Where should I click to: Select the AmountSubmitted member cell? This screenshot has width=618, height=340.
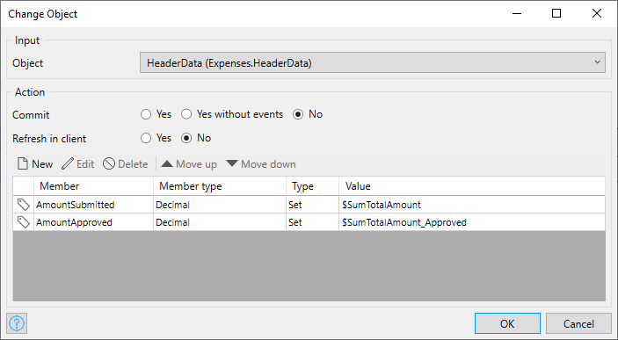coord(93,205)
